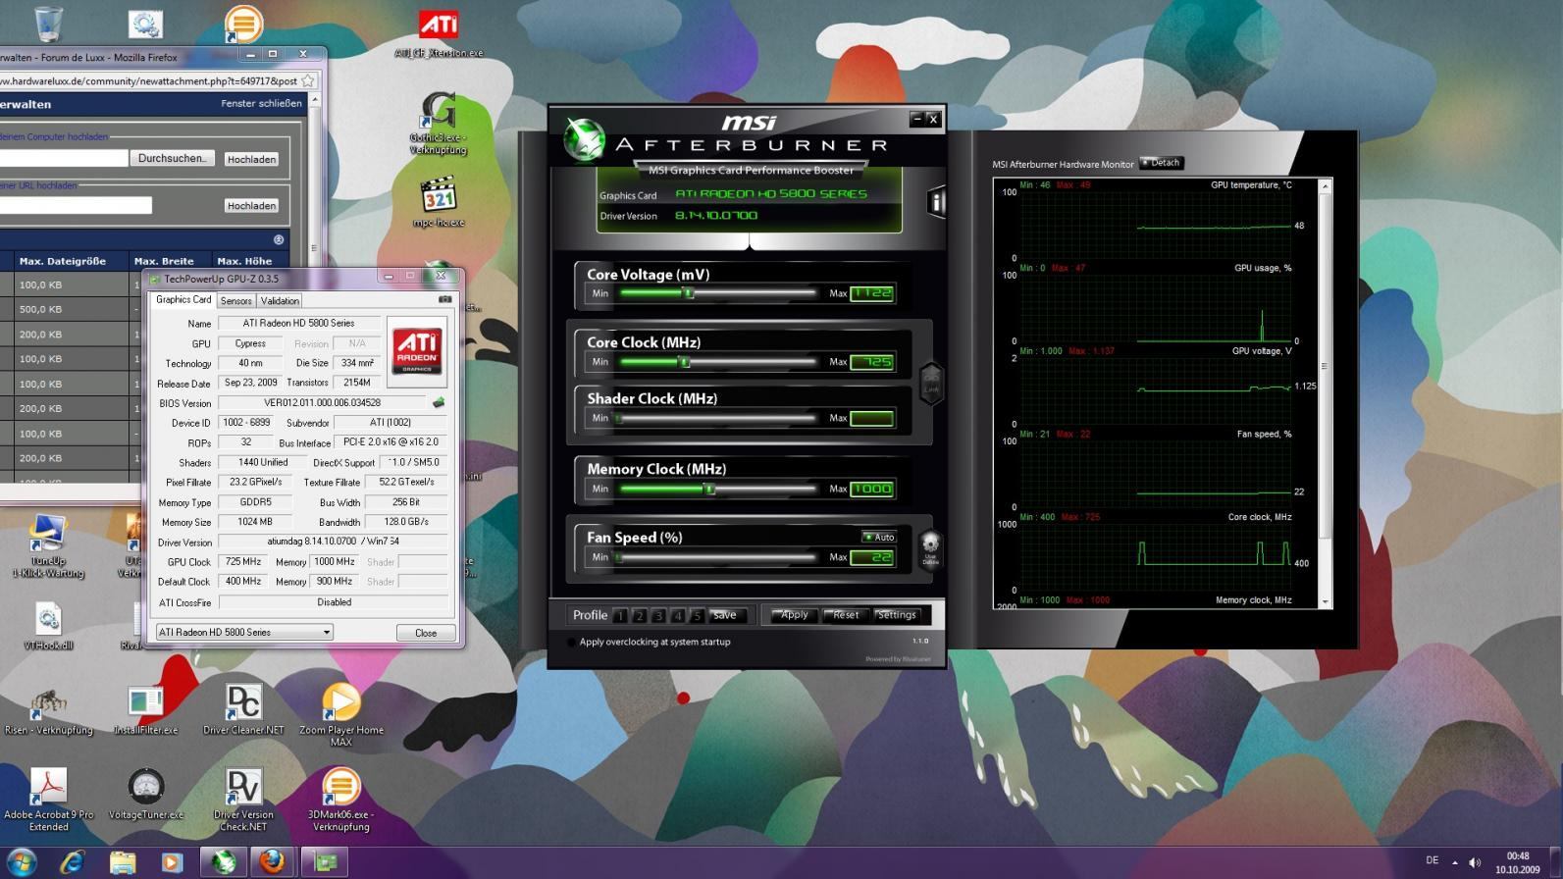Bookmark the page with the star icon
This screenshot has width=1563, height=879.
[x=308, y=80]
